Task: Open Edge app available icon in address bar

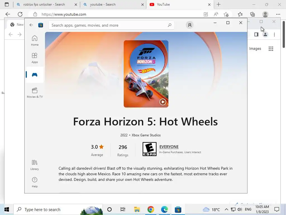Action: (x=206, y=14)
